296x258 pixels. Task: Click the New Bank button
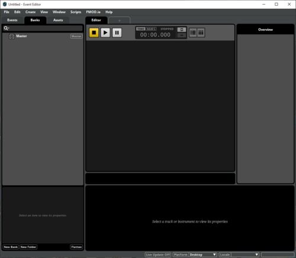coord(11,247)
